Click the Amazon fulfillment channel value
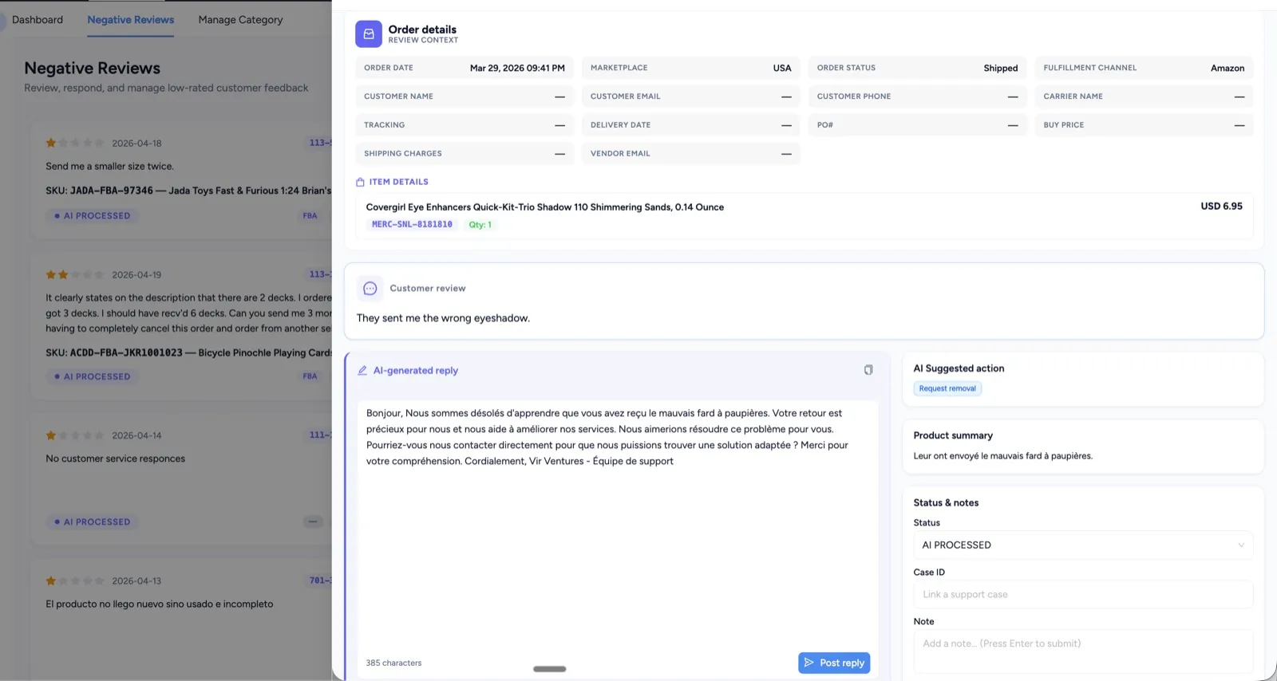This screenshot has width=1277, height=681. click(1227, 68)
